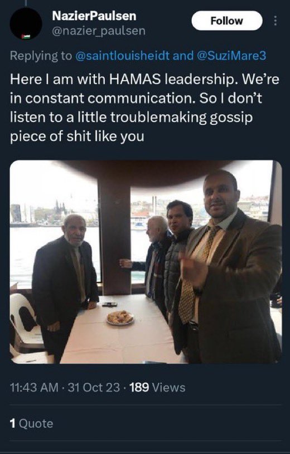Visit the @saintlouisheidt mention
This screenshot has height=454, width=290.
click(122, 56)
